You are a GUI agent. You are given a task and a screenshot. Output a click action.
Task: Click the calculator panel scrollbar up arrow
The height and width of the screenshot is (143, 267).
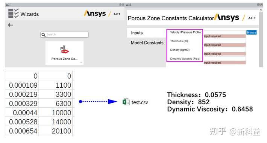pyautogui.click(x=261, y=10)
